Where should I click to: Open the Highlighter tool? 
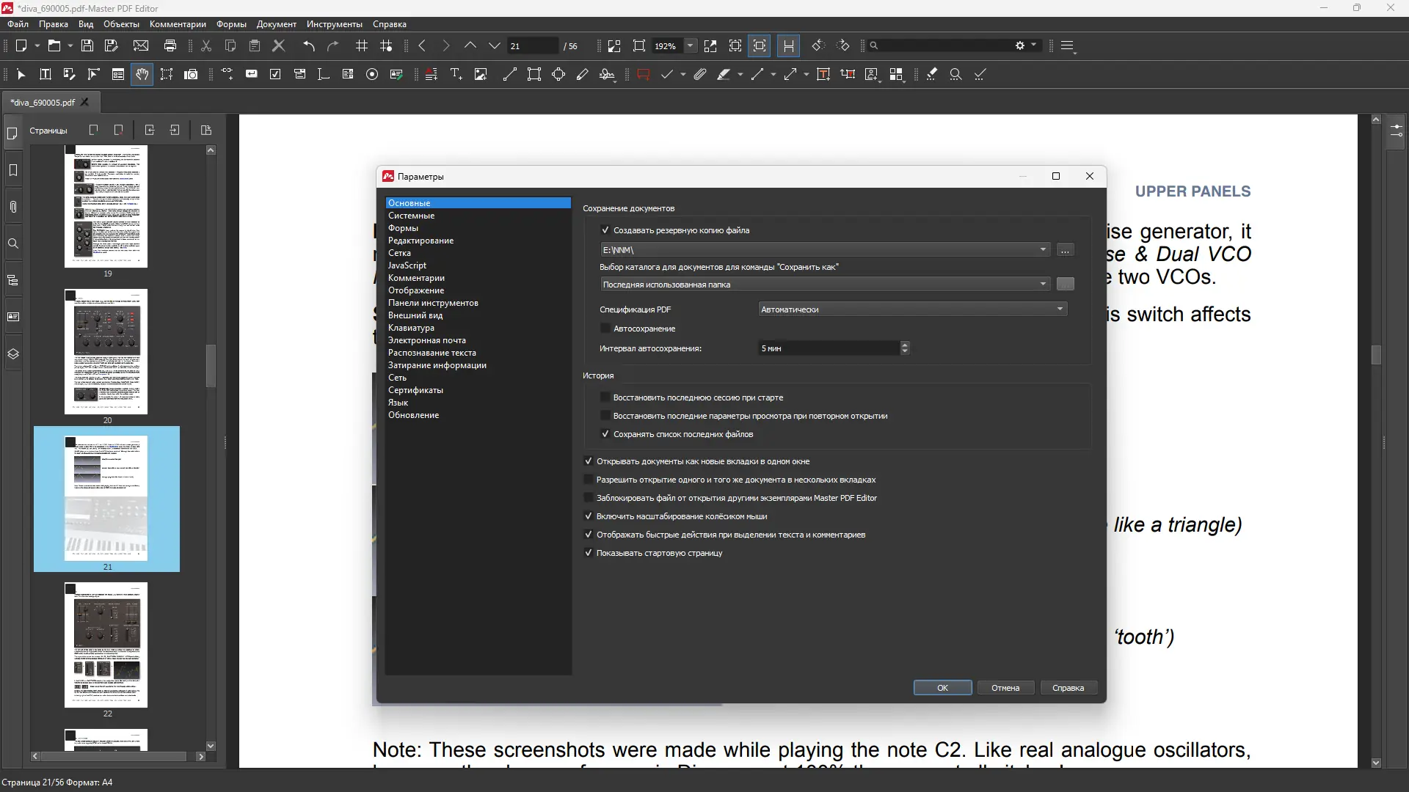(724, 74)
